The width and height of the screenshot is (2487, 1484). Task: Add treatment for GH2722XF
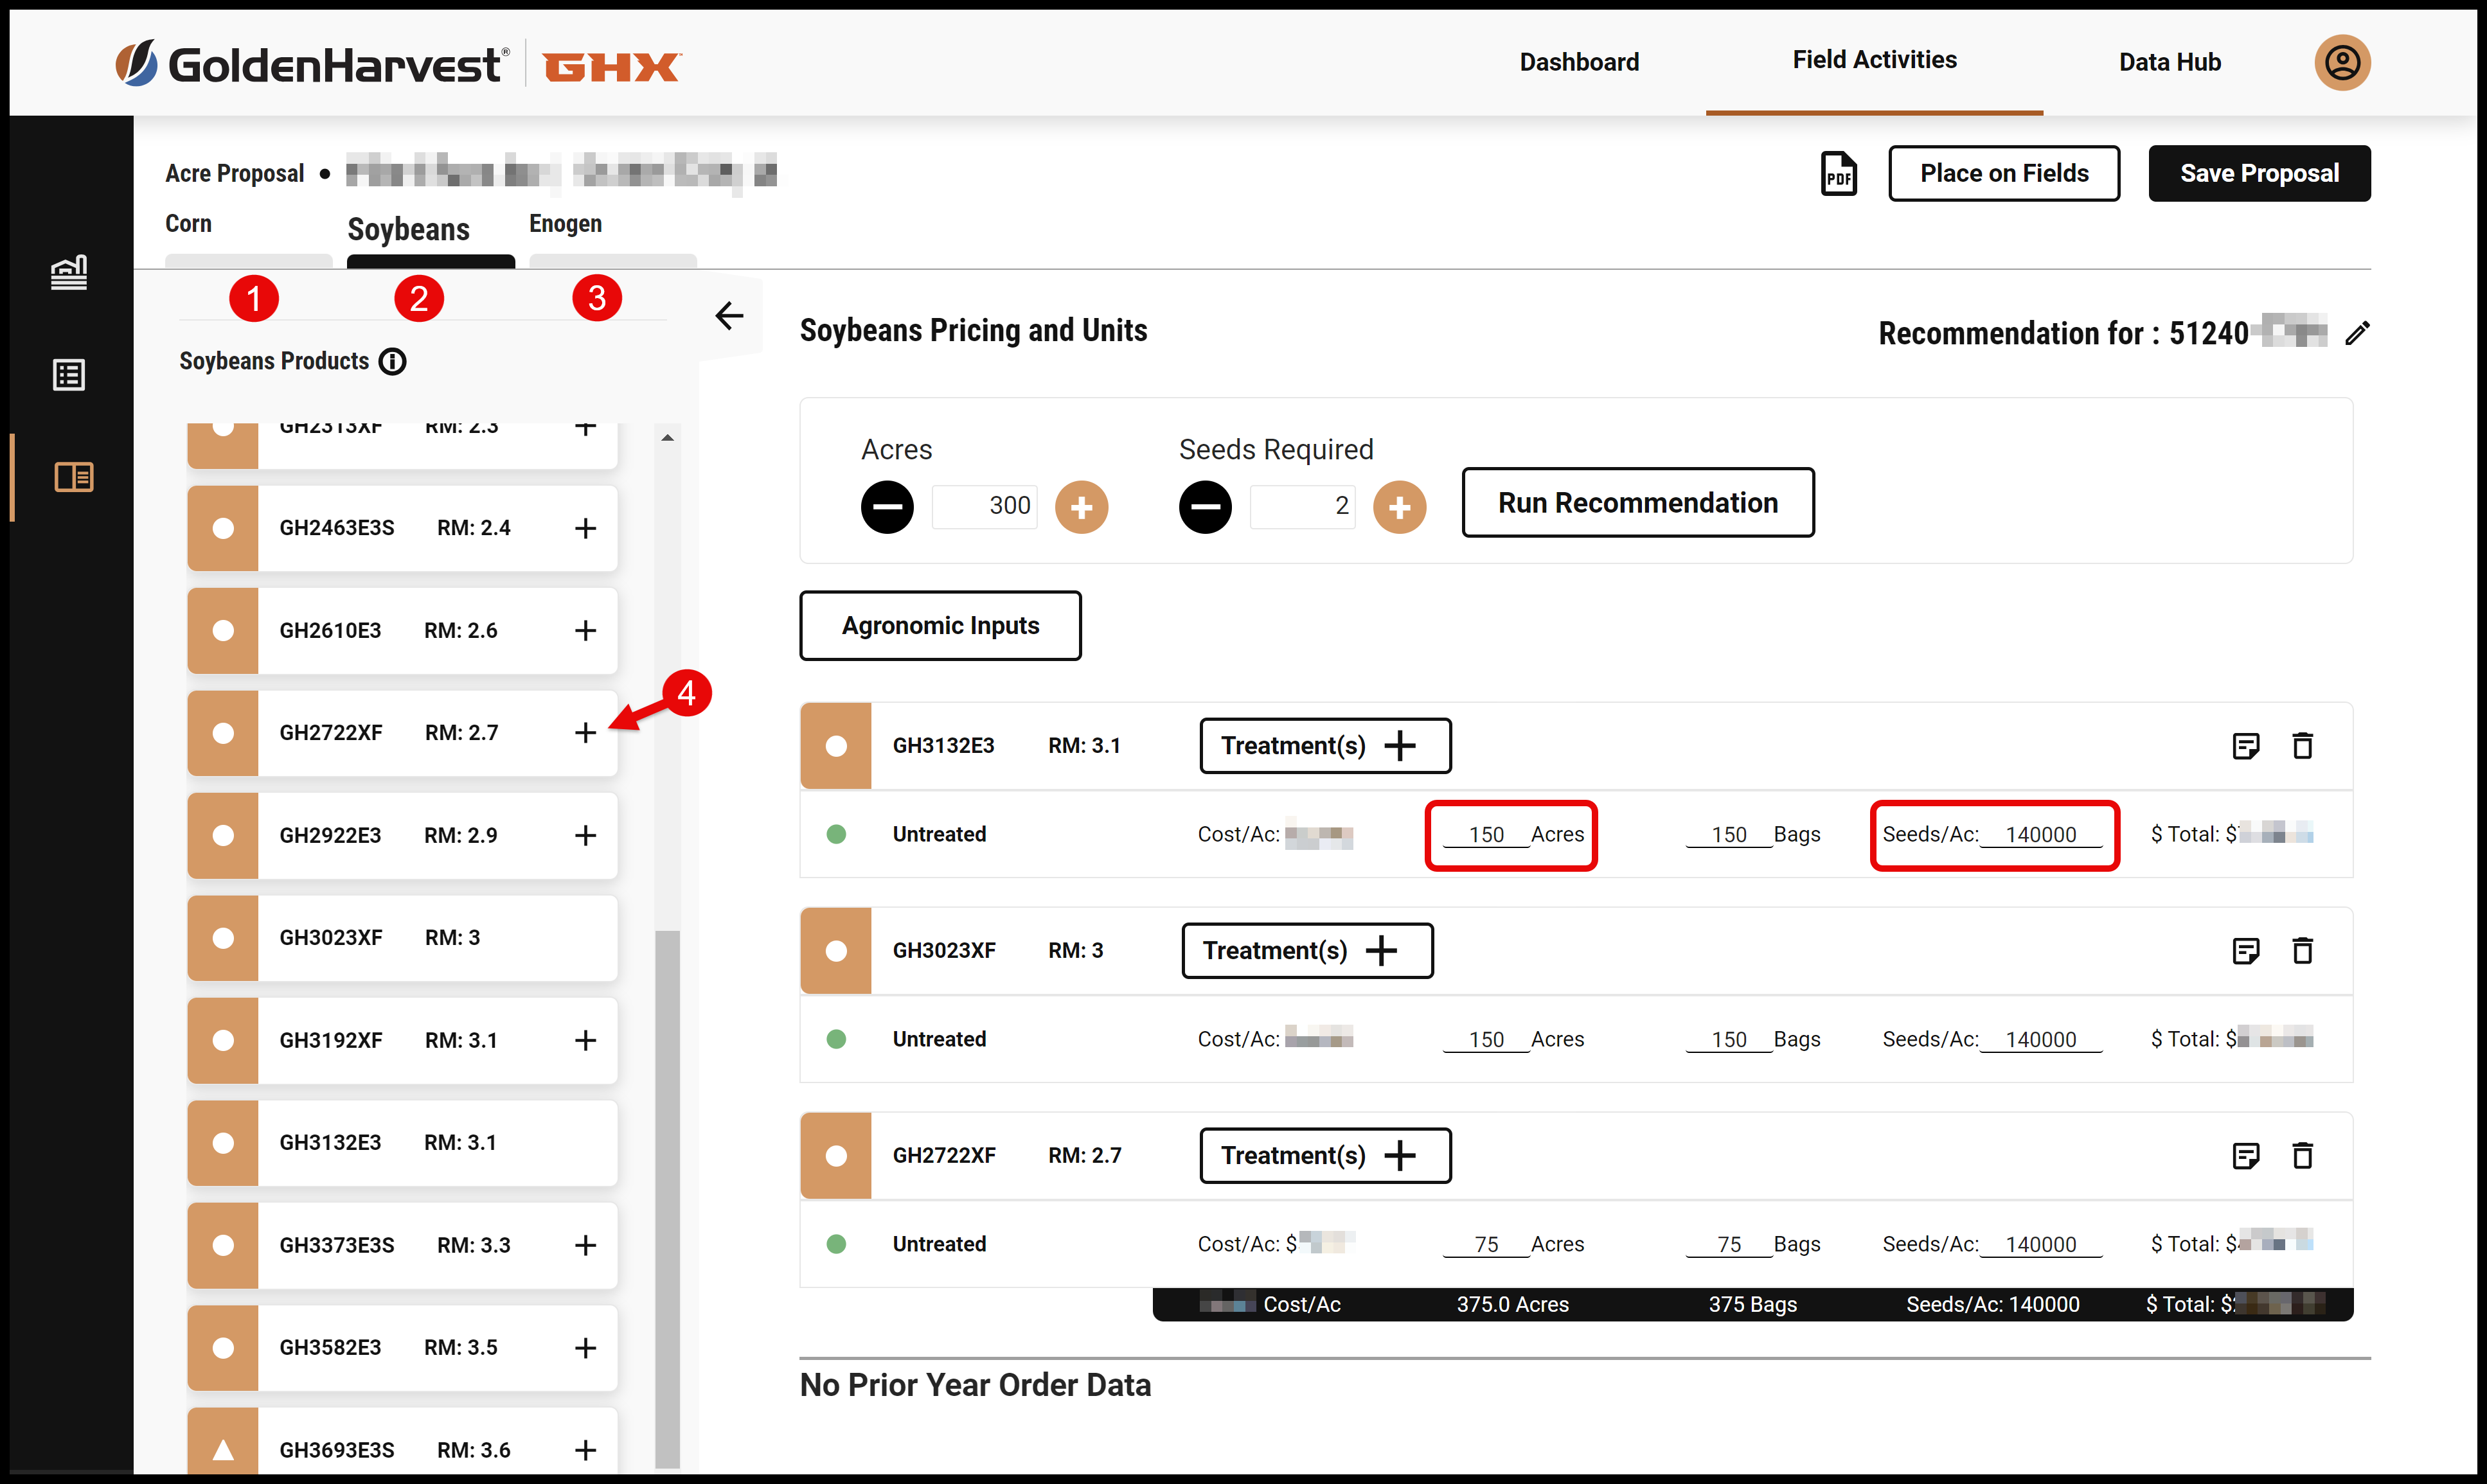click(1325, 1156)
